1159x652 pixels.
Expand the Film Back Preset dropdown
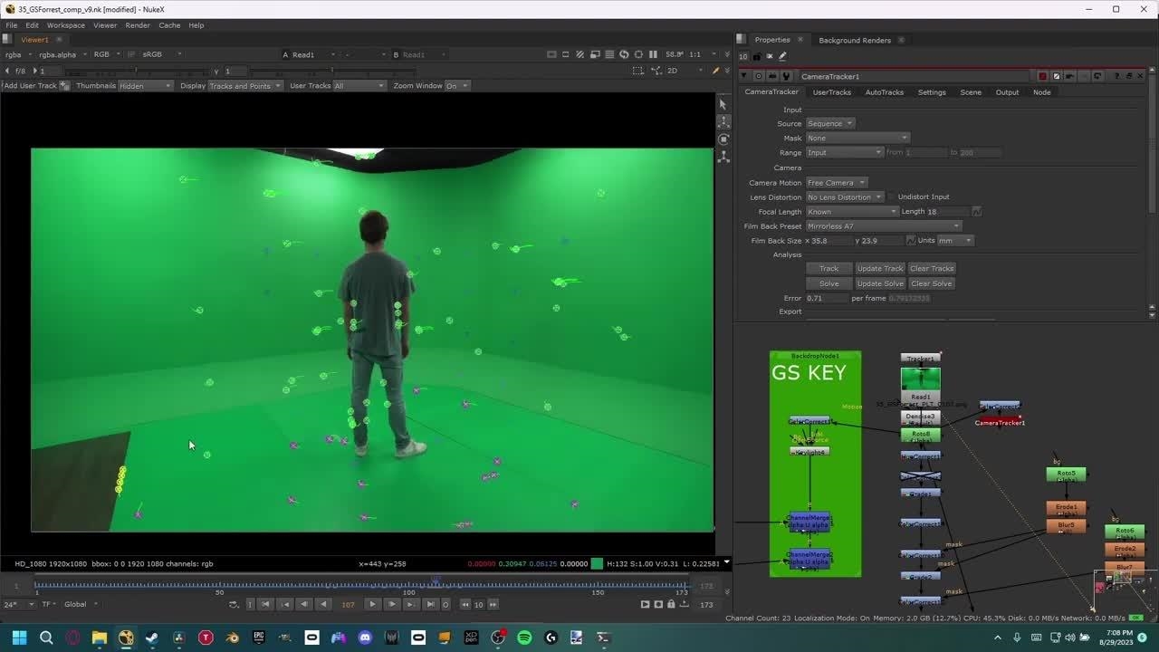tap(883, 226)
